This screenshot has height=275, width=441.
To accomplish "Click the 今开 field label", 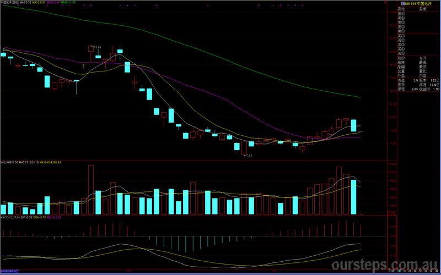I will point(423,58).
